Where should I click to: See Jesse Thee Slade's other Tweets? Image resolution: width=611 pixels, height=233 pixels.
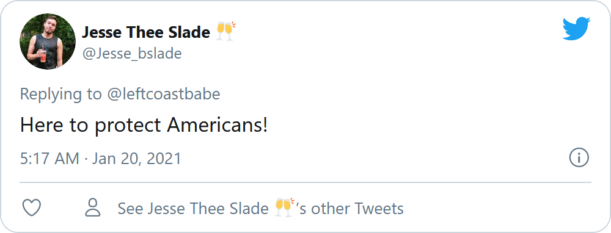[260, 209]
